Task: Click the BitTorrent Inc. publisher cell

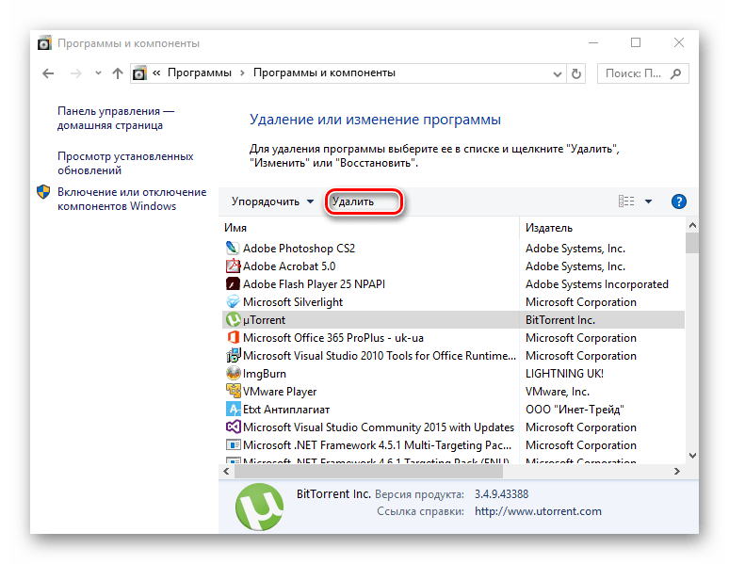Action: point(560,320)
